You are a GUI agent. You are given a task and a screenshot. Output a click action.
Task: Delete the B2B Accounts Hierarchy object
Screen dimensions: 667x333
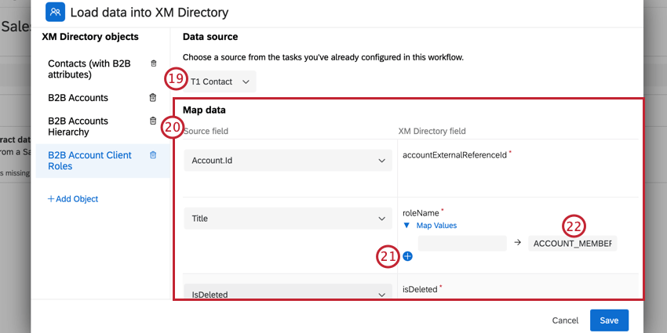153,121
